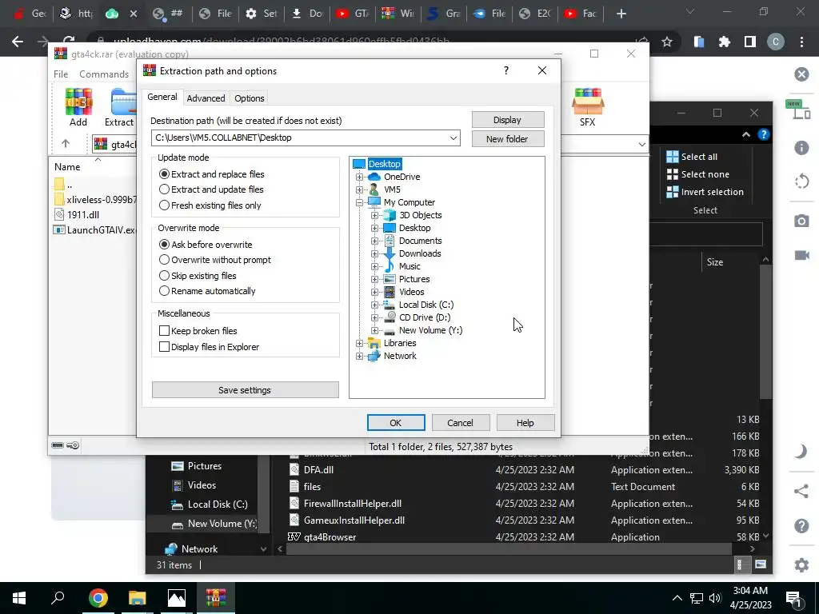Expand the Documents tree node
The height and width of the screenshot is (614, 819).
pos(374,241)
